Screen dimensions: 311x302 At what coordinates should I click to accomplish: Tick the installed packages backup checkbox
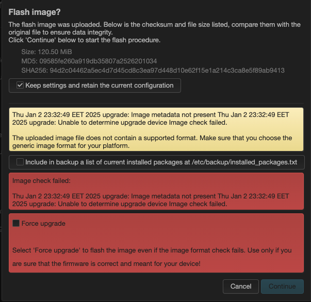[x=20, y=162]
